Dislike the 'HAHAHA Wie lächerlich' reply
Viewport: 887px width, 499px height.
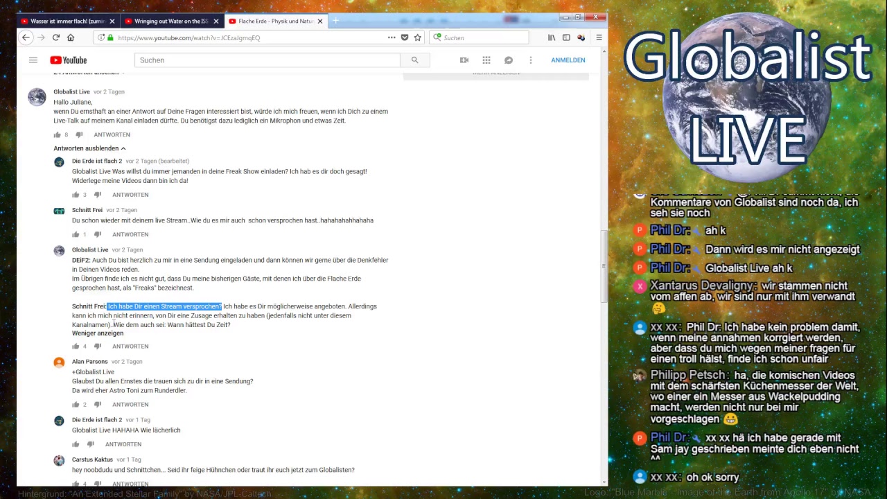[91, 444]
